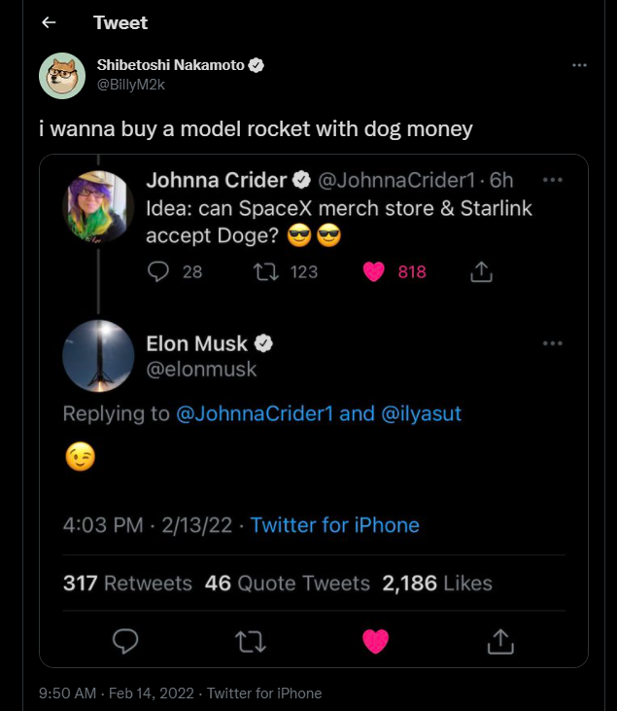The height and width of the screenshot is (711, 617).
Task: Click the Twitter for iPhone link
Action: (x=335, y=525)
